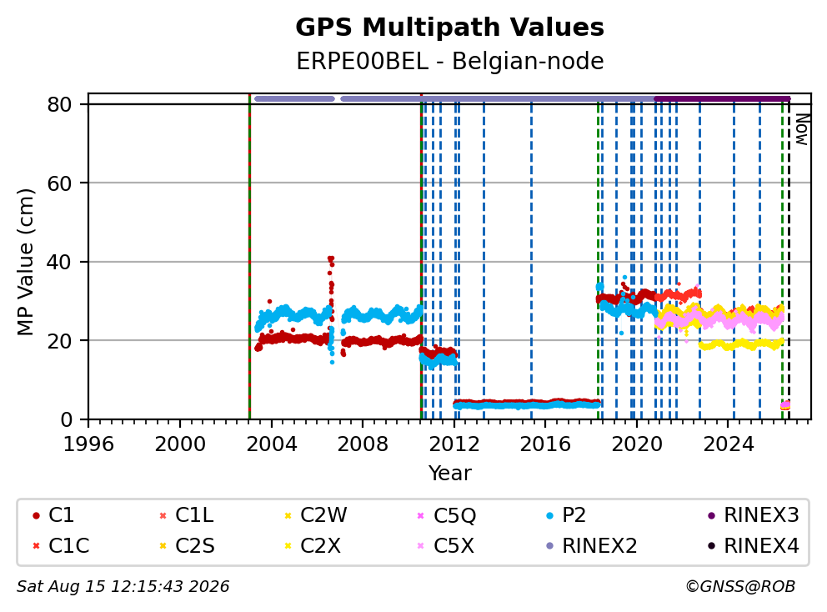
Task: Click the Now marker label
Action: [x=802, y=129]
